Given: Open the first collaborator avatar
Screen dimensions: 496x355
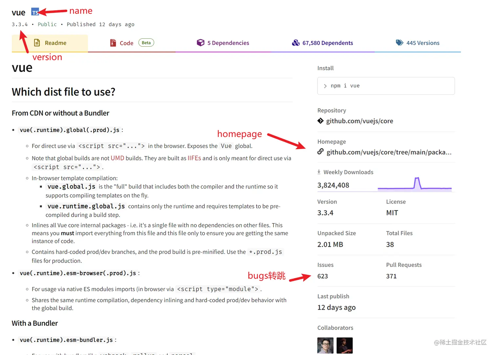Looking at the screenshot, I should tap(325, 345).
